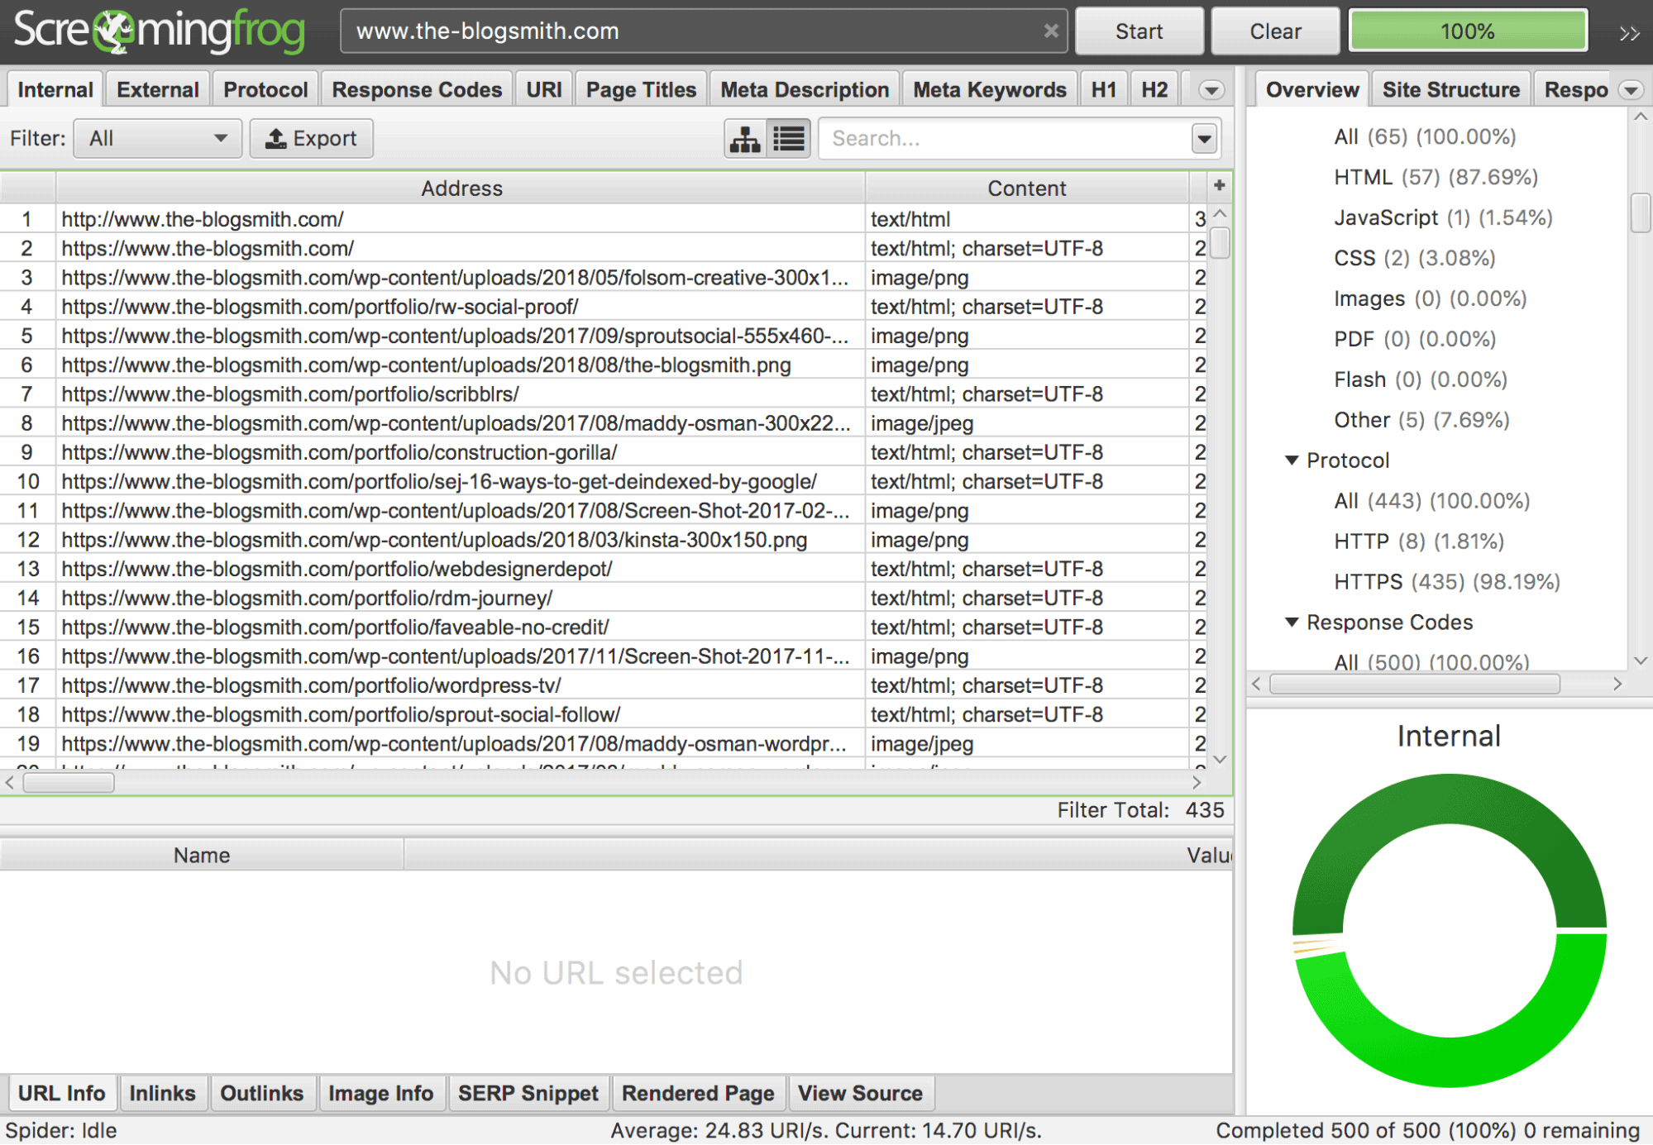This screenshot has height=1145, width=1653.
Task: Collapse the Protocol section
Action: point(1292,460)
